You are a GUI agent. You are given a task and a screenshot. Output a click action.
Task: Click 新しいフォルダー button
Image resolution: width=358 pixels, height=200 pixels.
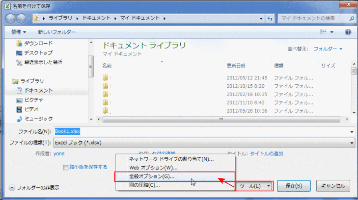(56, 32)
